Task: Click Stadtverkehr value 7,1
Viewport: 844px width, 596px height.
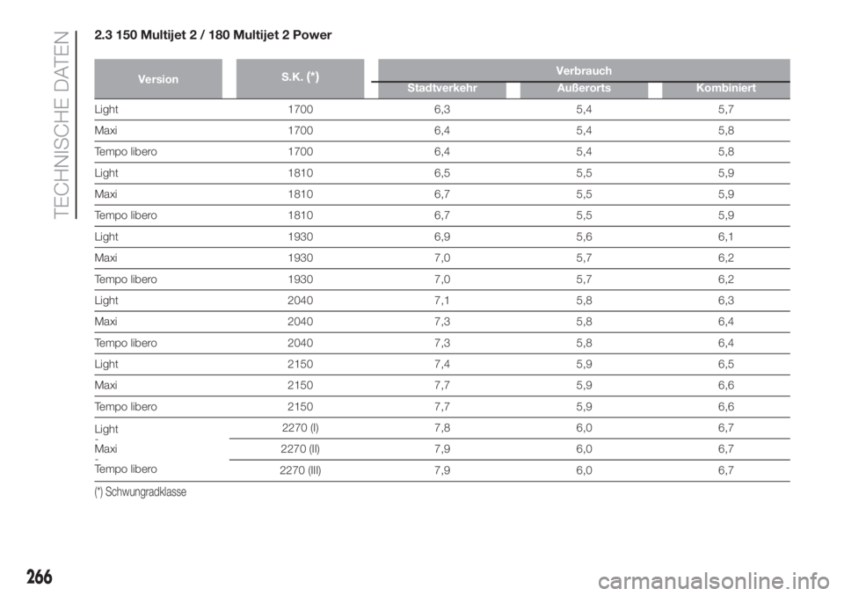Action: (x=442, y=301)
